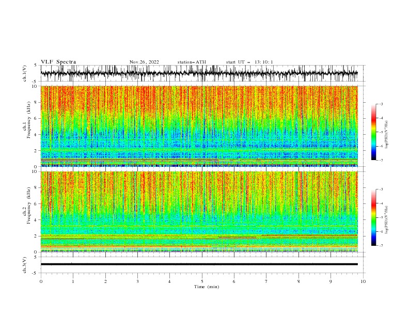409x316 pixels.
Task: Click the "station=ATH" header text
Action: [192, 62]
